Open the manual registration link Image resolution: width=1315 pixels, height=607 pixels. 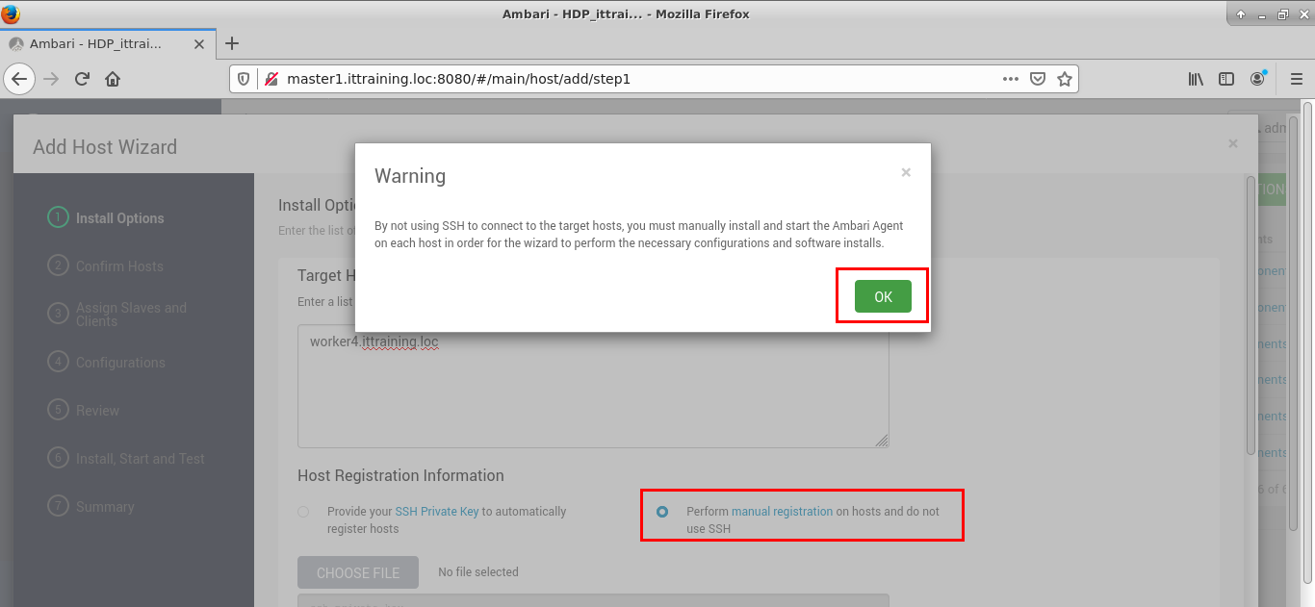[x=782, y=512]
